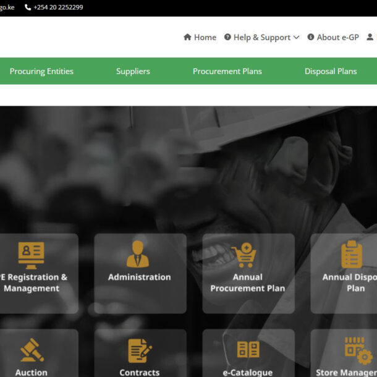377x377 pixels.
Task: Open the Annual Procurement Plan label
Action: (248, 283)
